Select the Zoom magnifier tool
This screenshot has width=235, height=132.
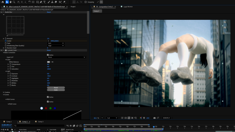[14, 2]
